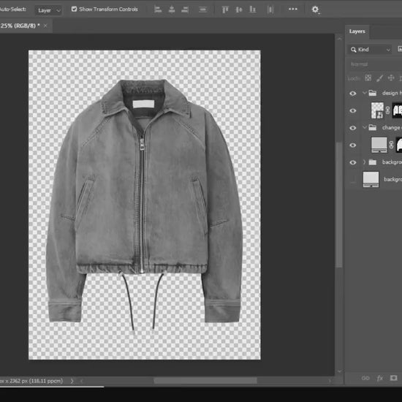The image size is (402, 402).
Task: Add a layer mask from panel bottom
Action: (393, 378)
